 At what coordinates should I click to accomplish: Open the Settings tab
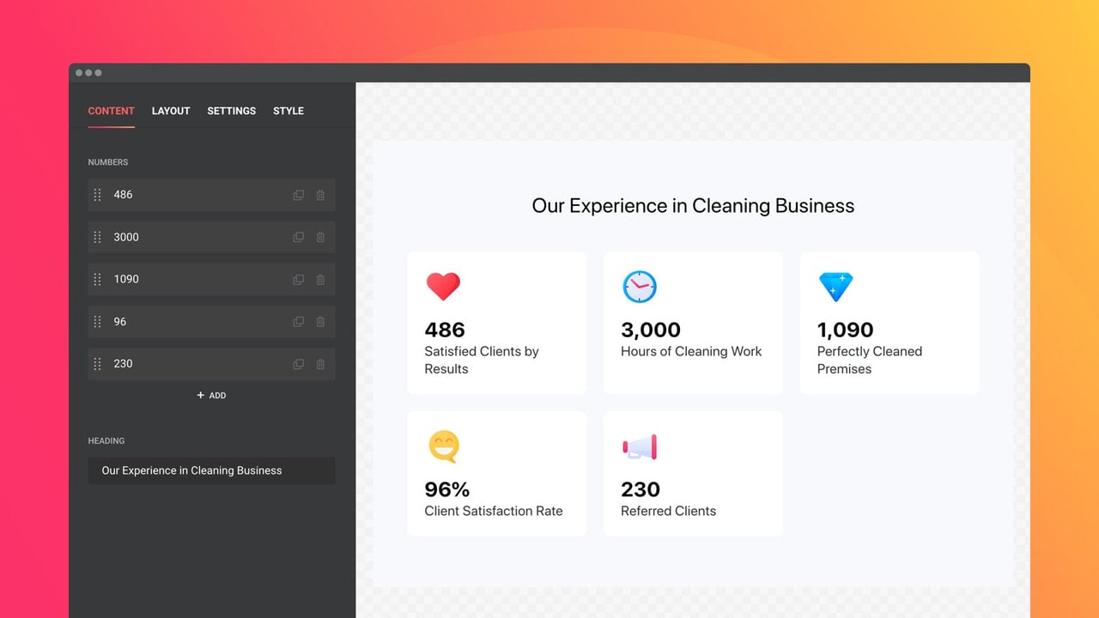click(x=232, y=111)
